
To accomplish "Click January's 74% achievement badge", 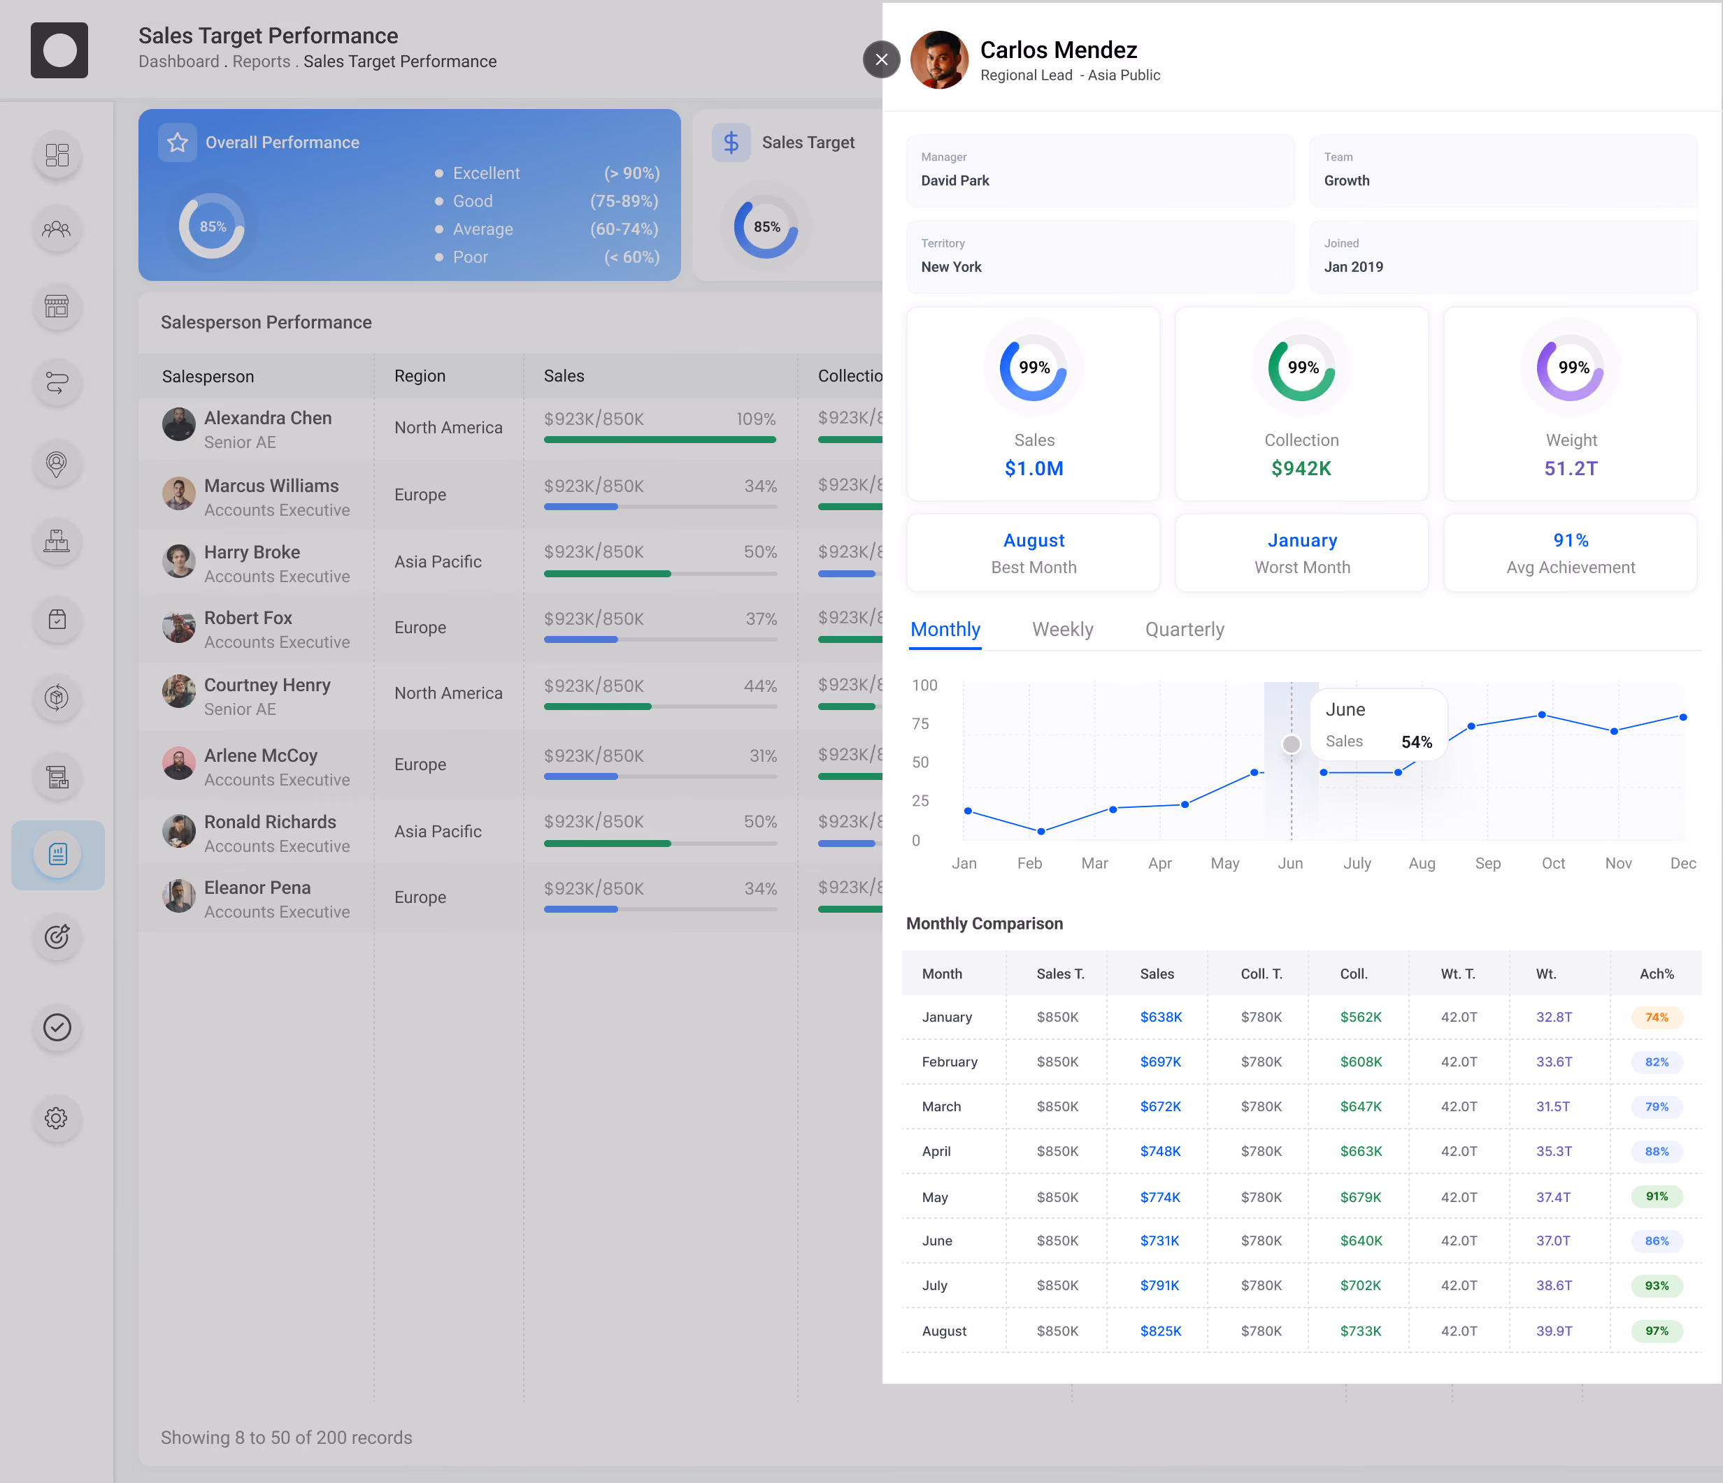I will point(1657,1017).
